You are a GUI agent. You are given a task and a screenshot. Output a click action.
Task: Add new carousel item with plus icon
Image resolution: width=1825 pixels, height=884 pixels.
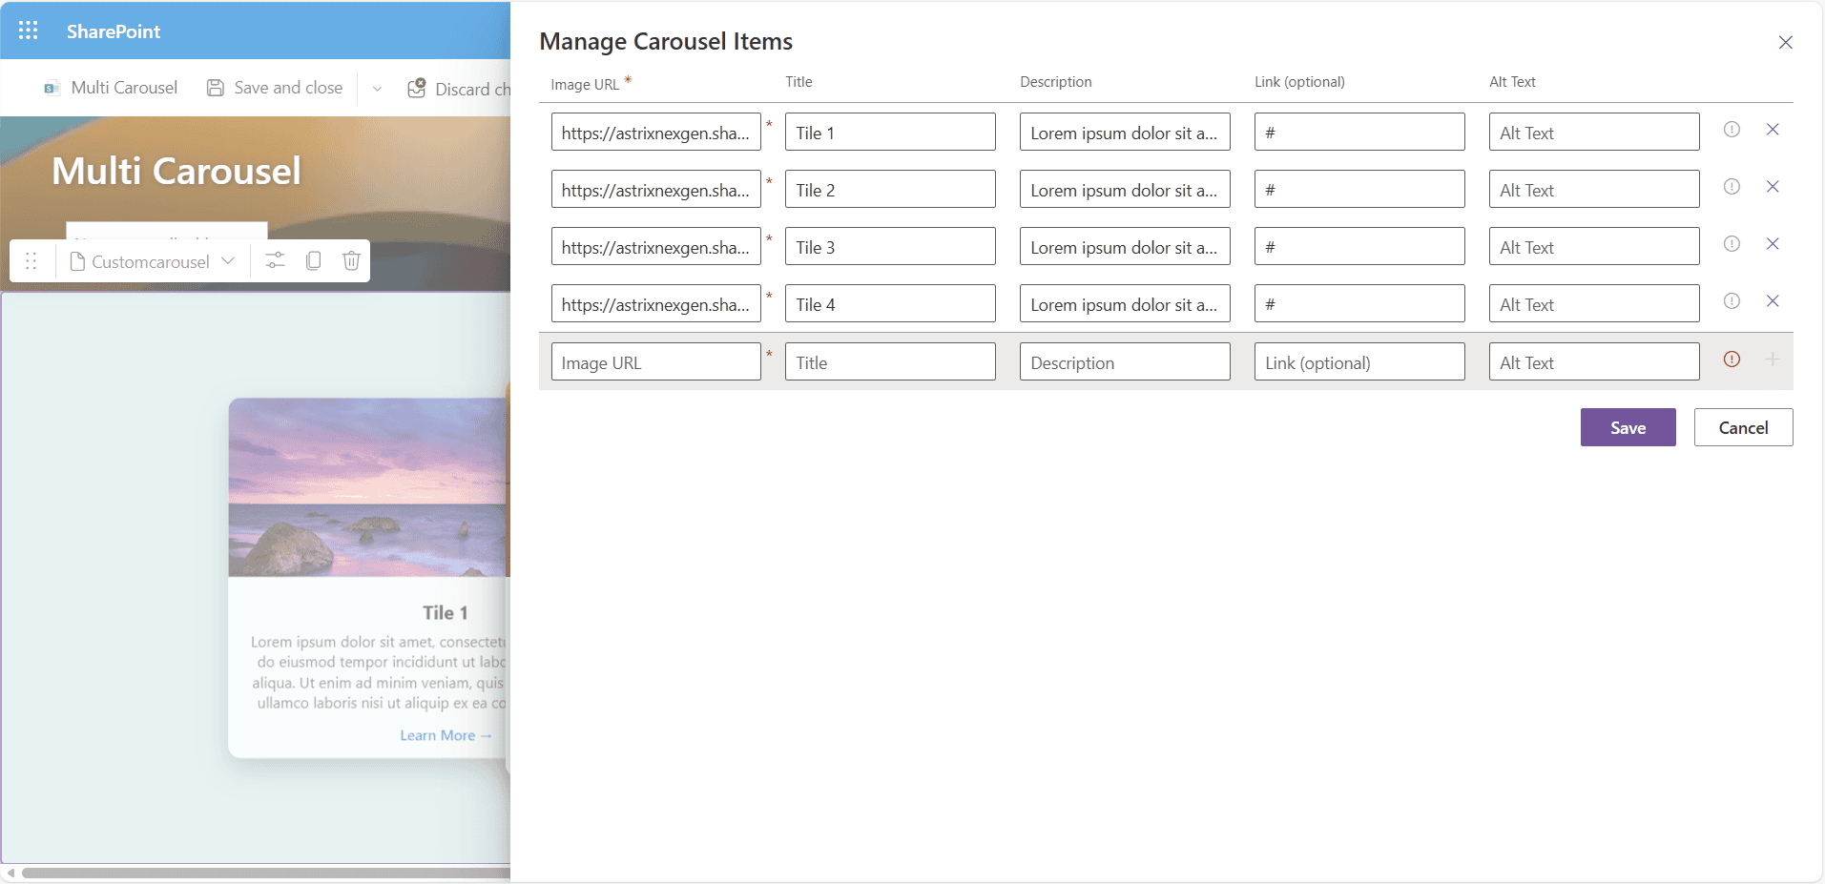1773,360
